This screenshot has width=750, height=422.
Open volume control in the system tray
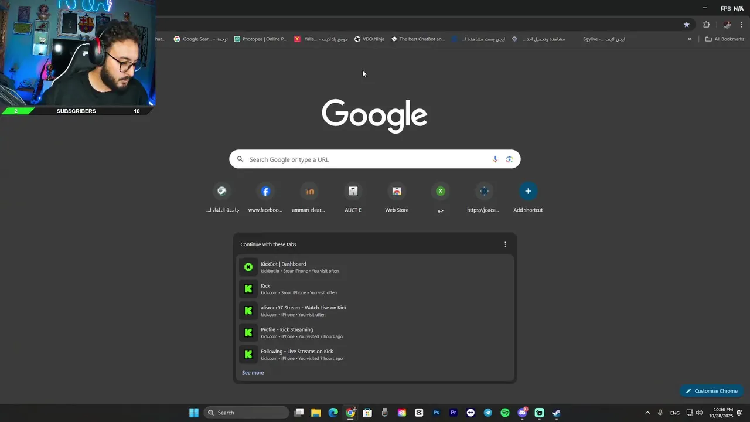click(699, 413)
